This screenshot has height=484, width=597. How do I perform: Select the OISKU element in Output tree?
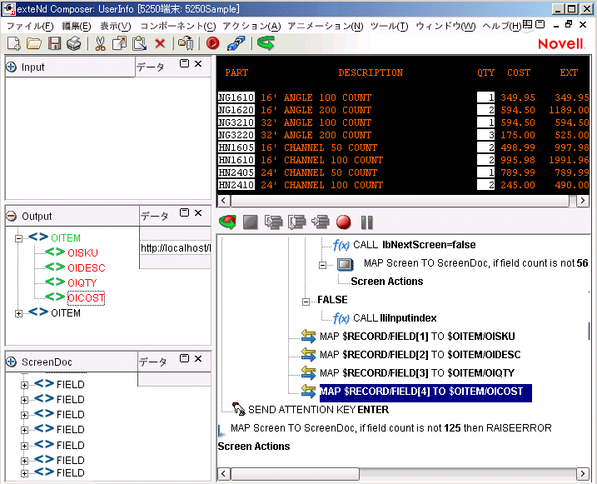pyautogui.click(x=82, y=253)
